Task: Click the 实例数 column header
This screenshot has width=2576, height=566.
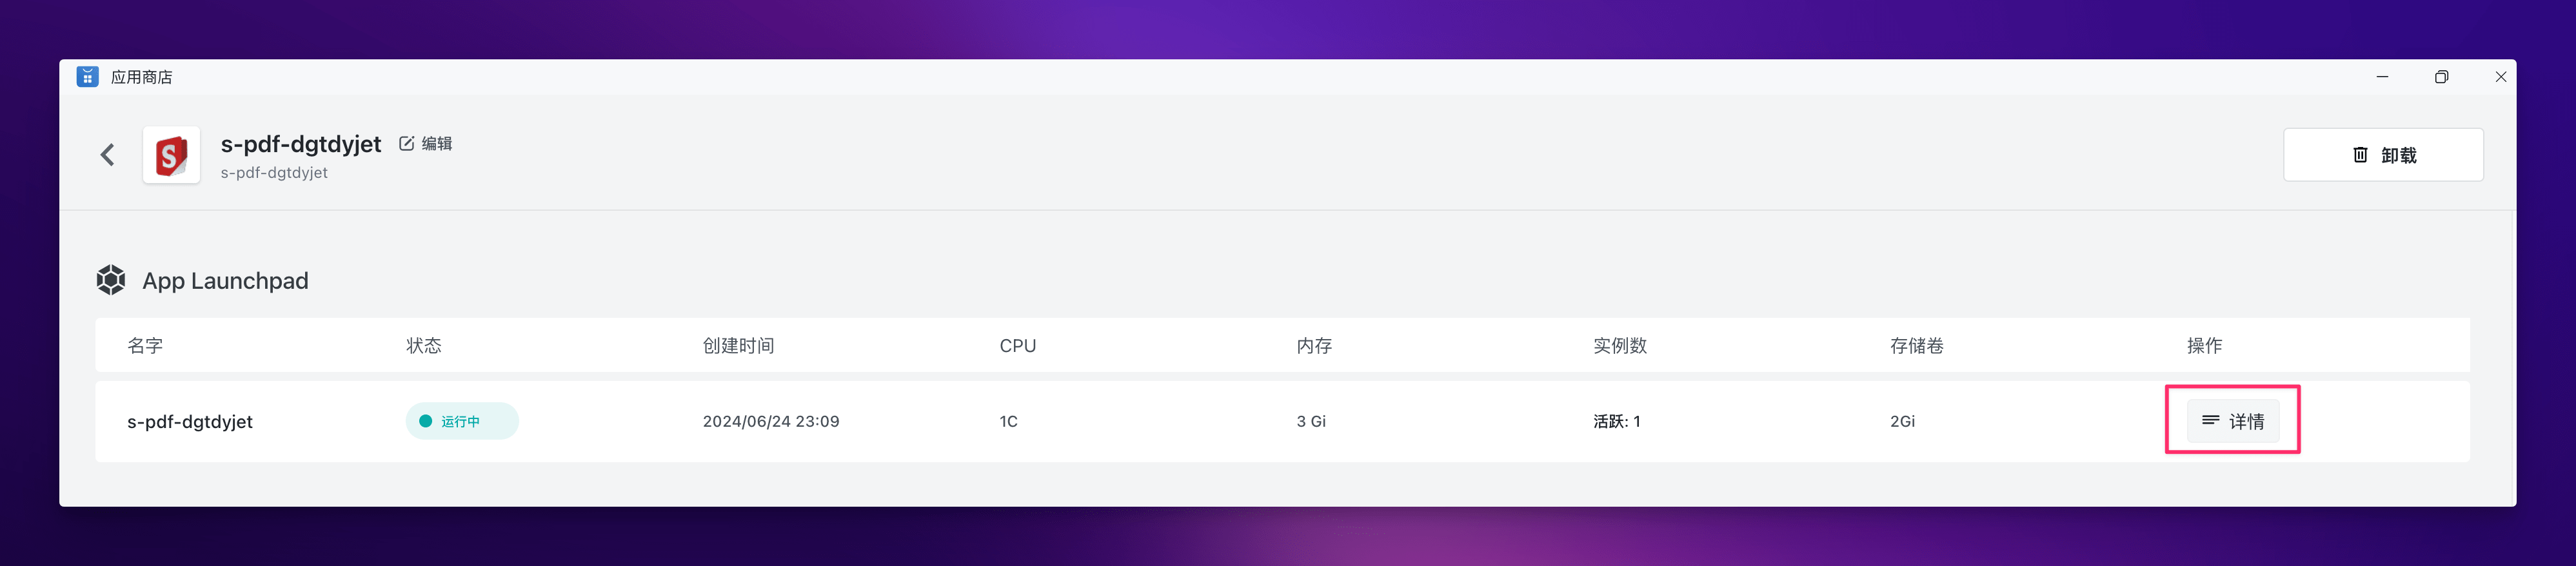Action: 1619,346
